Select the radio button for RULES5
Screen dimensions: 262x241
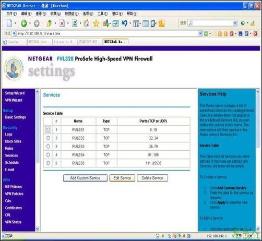pyautogui.click(x=48, y=163)
